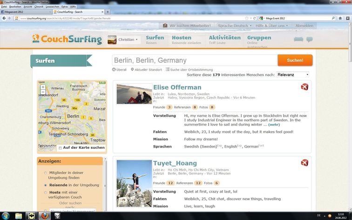Open the Relevanz sort dropdown

[293, 74]
